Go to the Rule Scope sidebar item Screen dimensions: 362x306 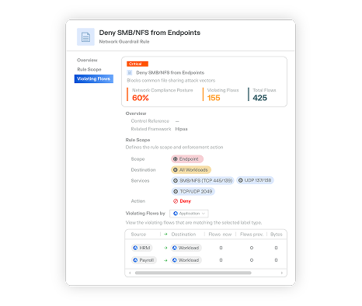click(89, 69)
